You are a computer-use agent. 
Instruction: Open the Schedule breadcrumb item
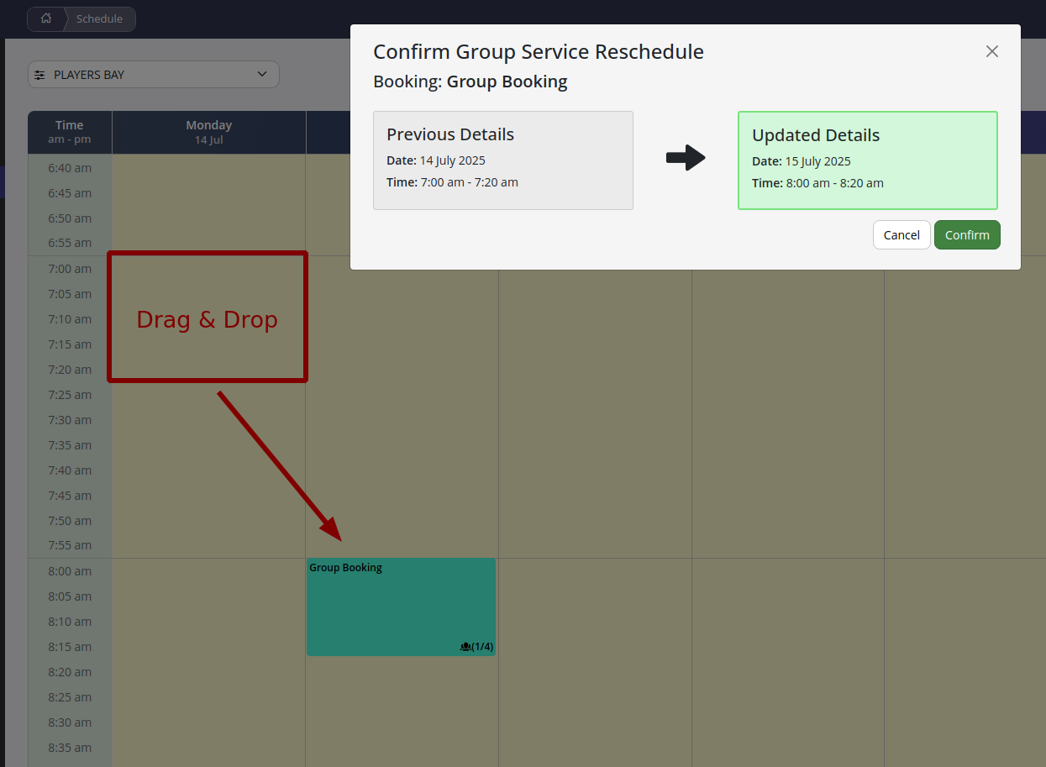pyautogui.click(x=99, y=18)
